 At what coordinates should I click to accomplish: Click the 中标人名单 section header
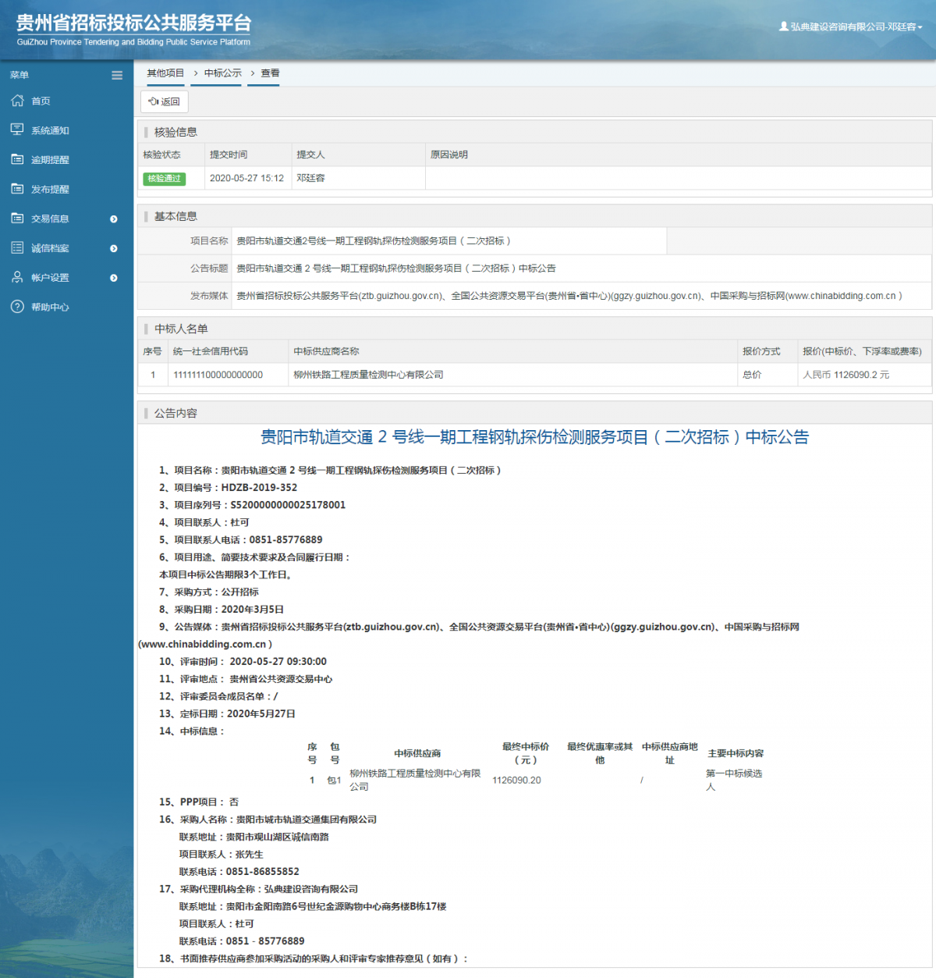click(x=181, y=329)
